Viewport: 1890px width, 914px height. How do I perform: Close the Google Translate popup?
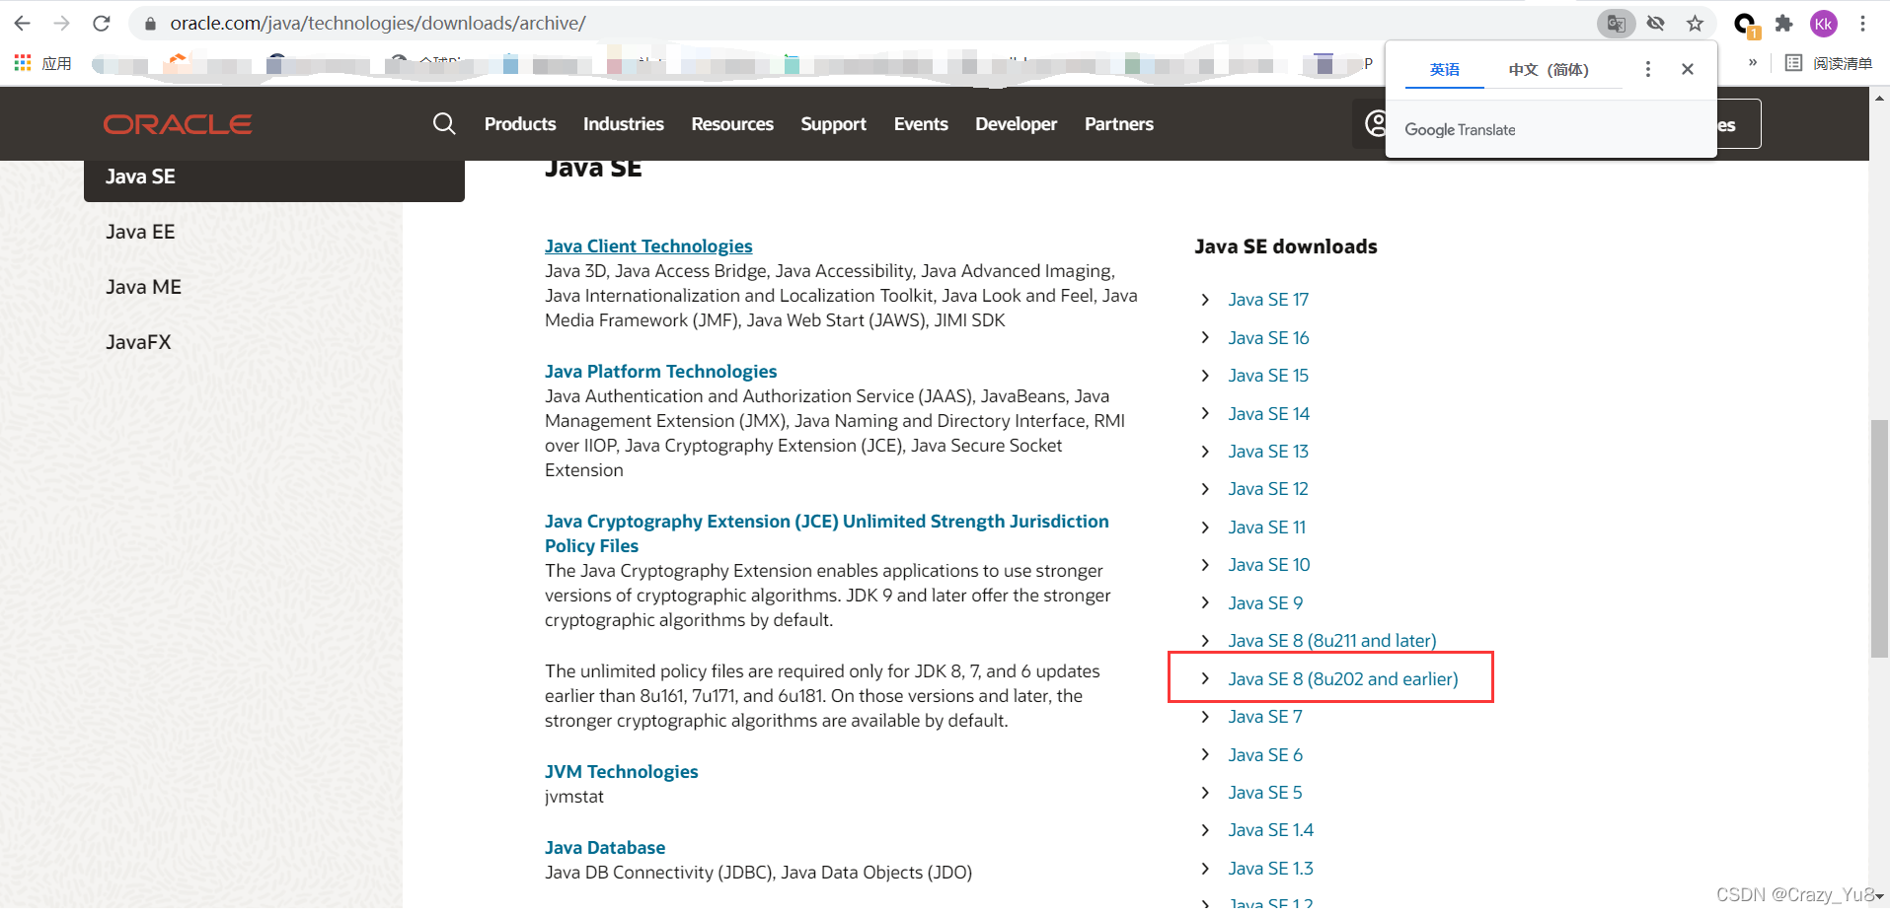point(1688,69)
